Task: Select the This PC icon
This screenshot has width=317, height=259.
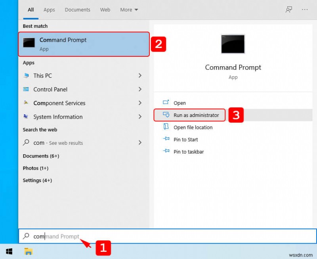Action: coord(26,76)
